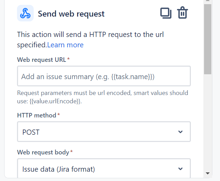Open the HTTP method dropdown showing POST
Screen dimensions: 220x181
tap(104, 132)
